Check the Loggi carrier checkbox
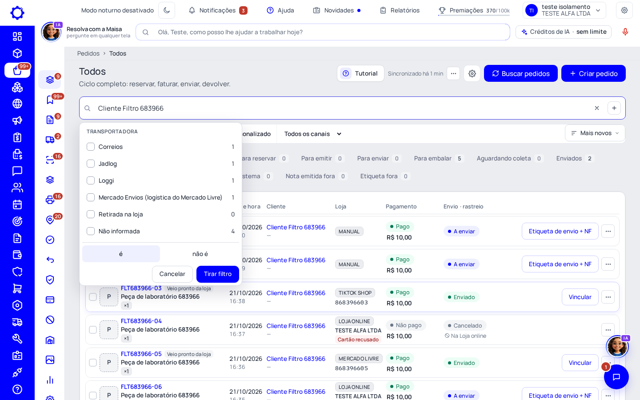 91,180
